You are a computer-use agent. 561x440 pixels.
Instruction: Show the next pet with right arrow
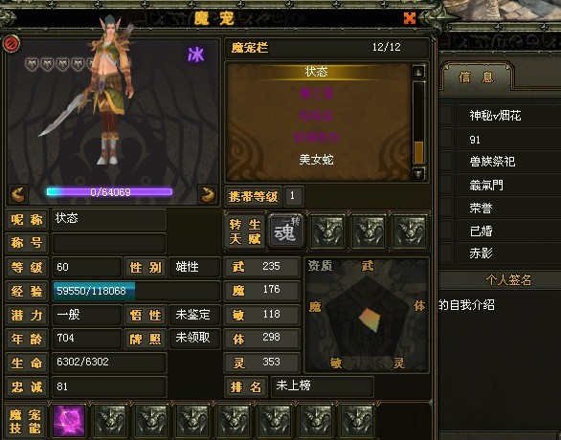coord(208,194)
